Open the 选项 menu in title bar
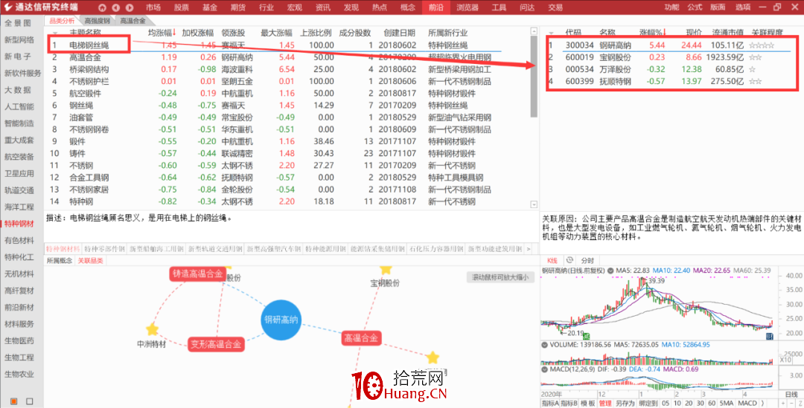Screen dimensions: 804x408 [x=742, y=7]
